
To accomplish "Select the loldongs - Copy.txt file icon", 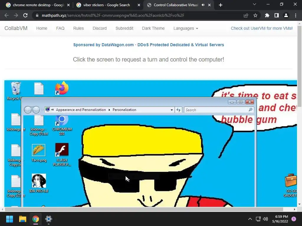I will click(x=16, y=150).
